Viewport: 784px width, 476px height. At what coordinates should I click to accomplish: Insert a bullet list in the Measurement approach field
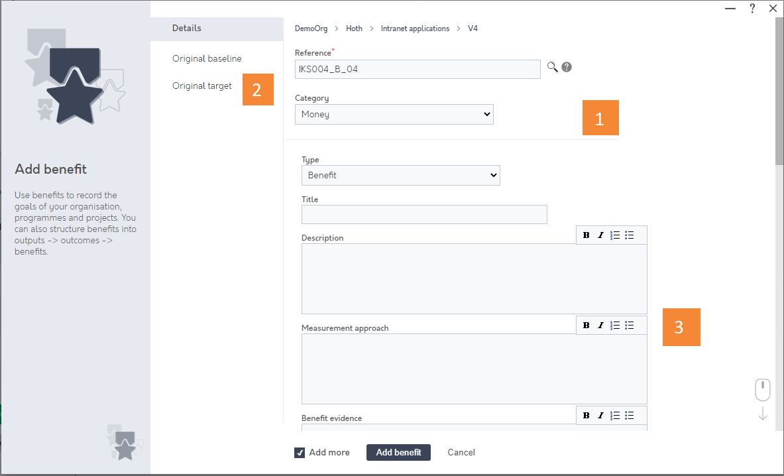630,325
